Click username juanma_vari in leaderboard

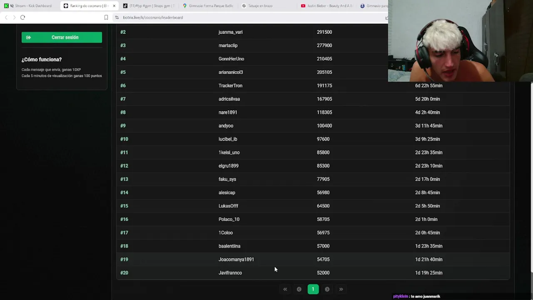[x=230, y=32]
